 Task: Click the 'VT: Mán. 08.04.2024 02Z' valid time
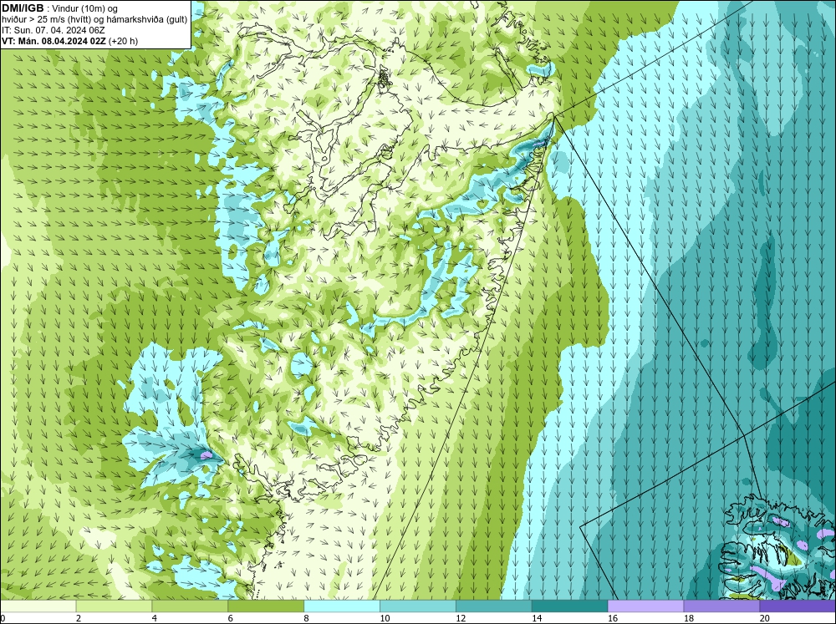tap(54, 41)
